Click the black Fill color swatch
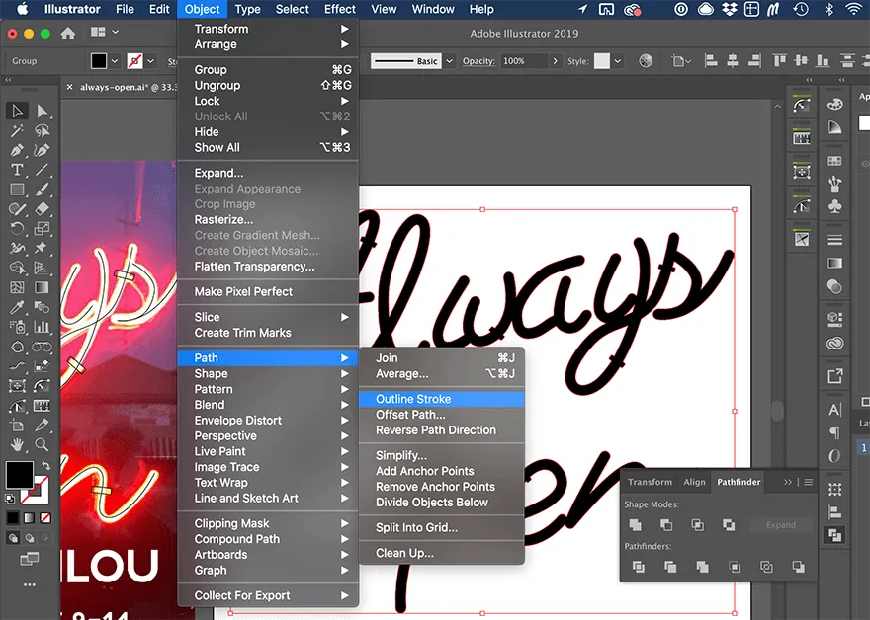 pyautogui.click(x=20, y=472)
